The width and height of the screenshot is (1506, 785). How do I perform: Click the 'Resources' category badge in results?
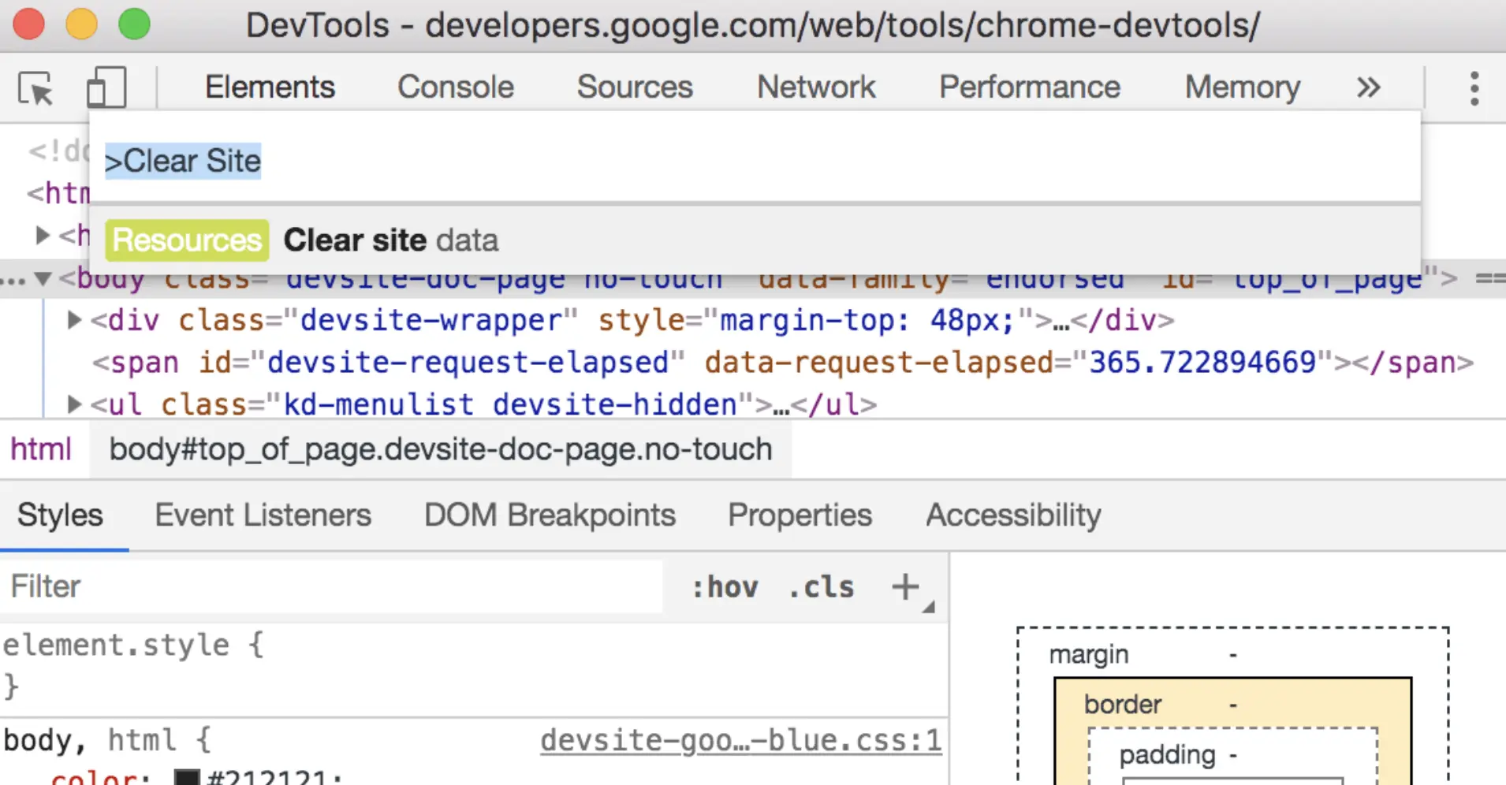[187, 240]
